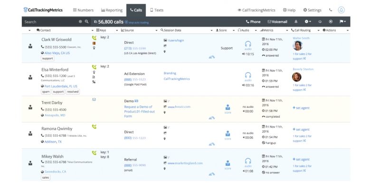Play audio headphones for Elsa Winterford call

point(248,76)
